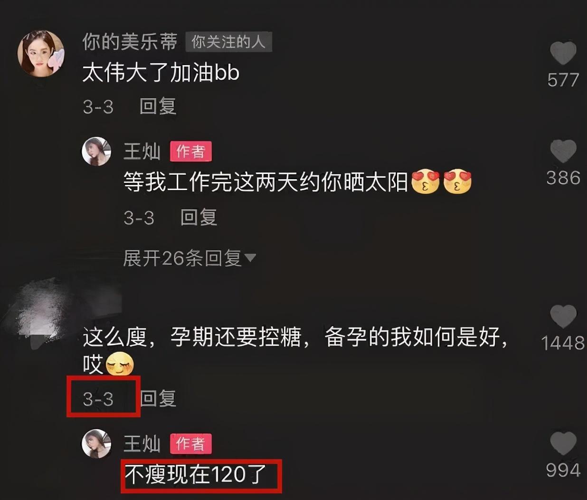Open username 你的美乐蒂
587x500 pixels.
(x=130, y=42)
